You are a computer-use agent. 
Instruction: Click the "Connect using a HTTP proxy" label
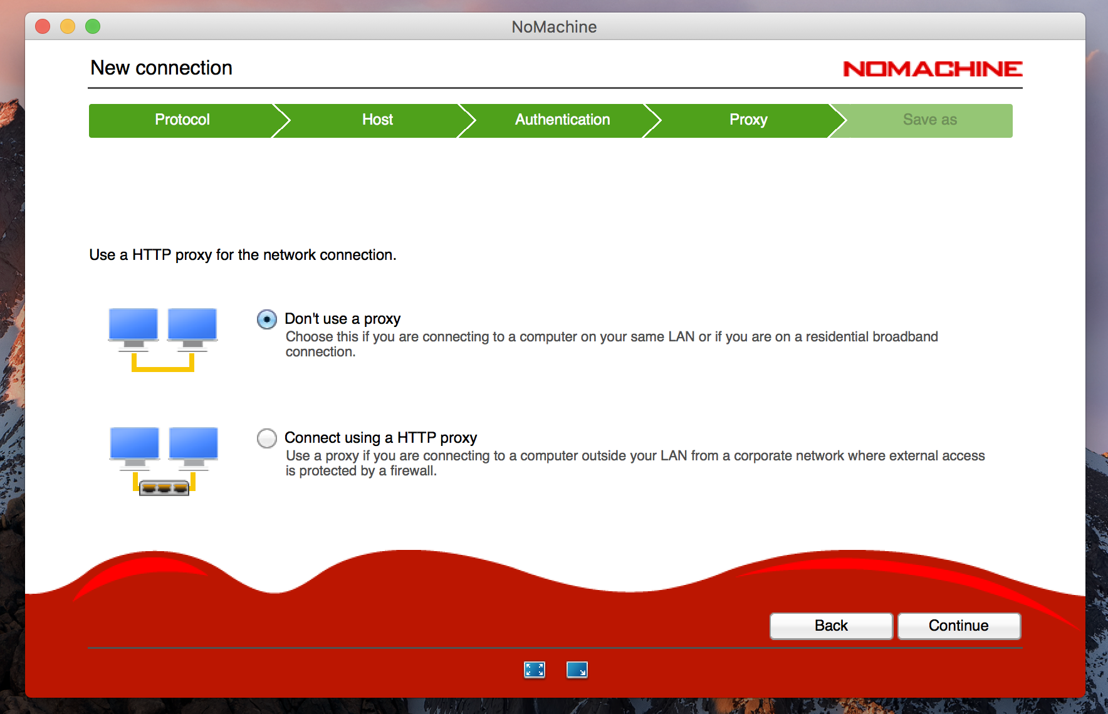point(380,438)
